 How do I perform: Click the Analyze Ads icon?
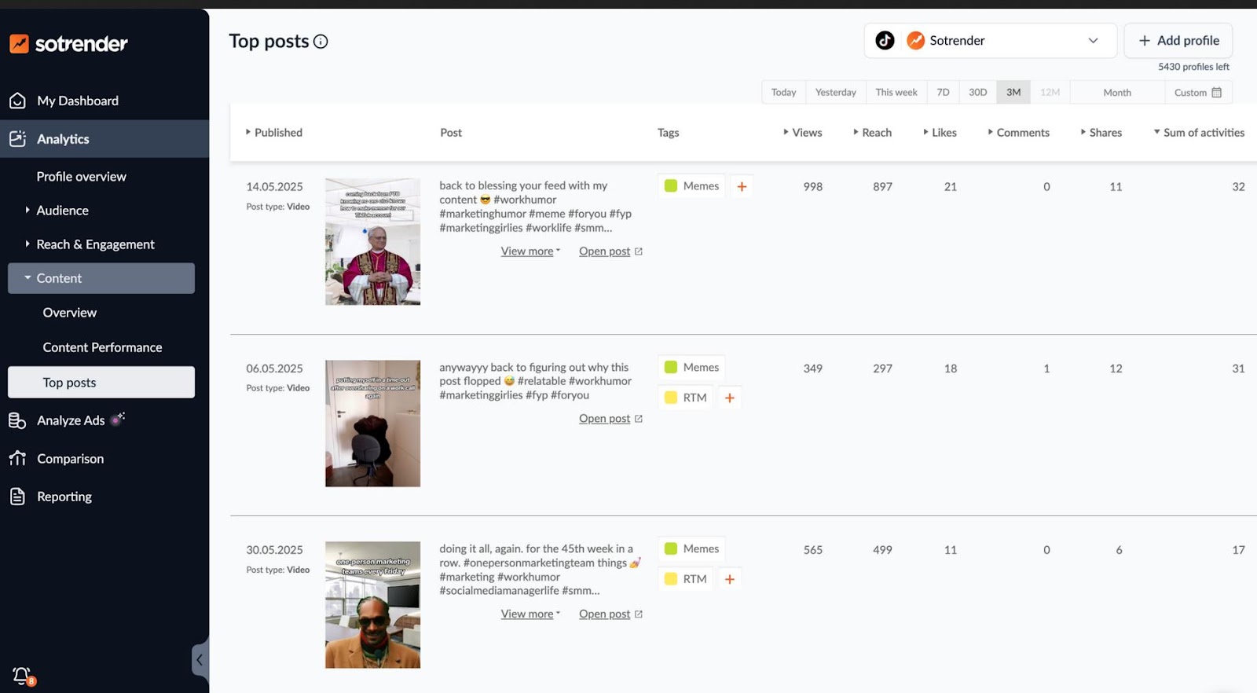tap(17, 420)
